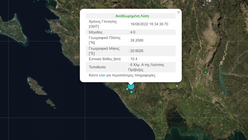Viewport: 248px width, 140px height.
Task: Click the longitude value 20.6026
Action: click(x=137, y=51)
